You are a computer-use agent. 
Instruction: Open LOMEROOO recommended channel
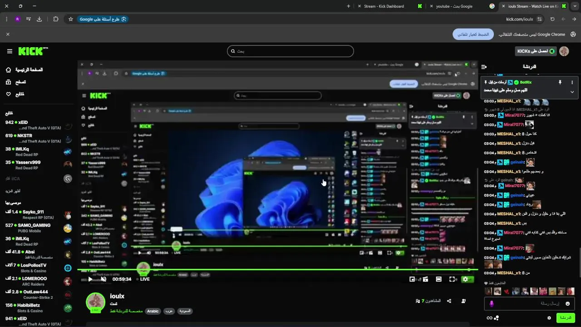[39, 281]
